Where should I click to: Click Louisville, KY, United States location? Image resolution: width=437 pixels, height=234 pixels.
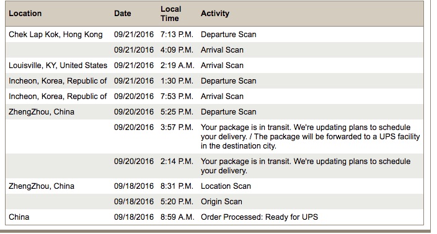[58, 66]
